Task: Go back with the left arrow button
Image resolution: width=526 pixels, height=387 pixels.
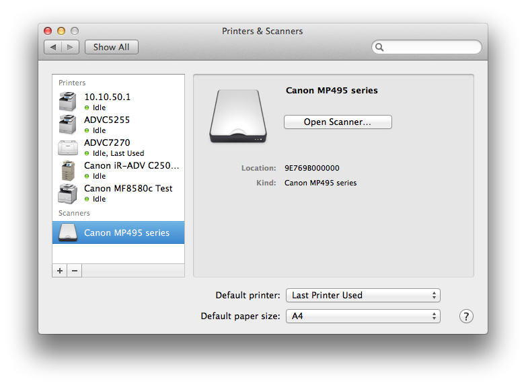Action: (53, 47)
